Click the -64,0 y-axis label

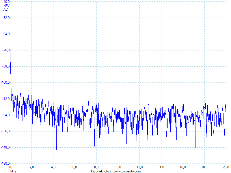pos(6,34)
